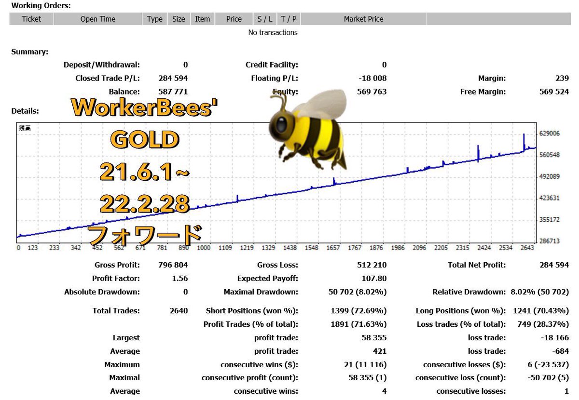This screenshot has height=400, width=579.
Task: Click the T / P column header
Action: click(289, 19)
